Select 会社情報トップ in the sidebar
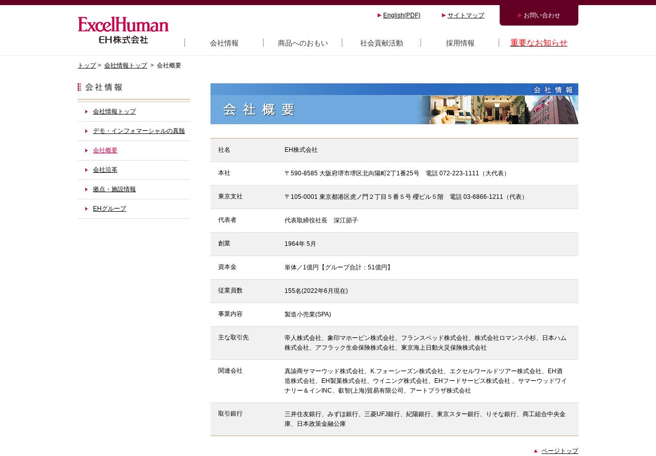Viewport: 656px width, 456px height. [x=114, y=111]
